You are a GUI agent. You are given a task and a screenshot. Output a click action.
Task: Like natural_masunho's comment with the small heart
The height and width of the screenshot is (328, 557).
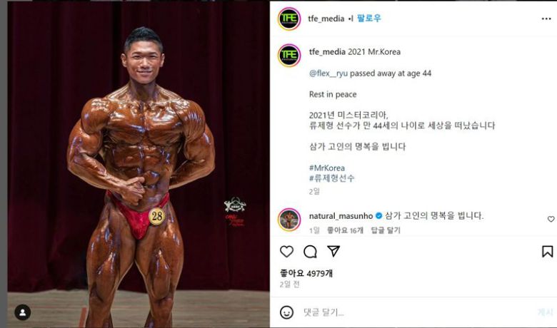pos(551,219)
